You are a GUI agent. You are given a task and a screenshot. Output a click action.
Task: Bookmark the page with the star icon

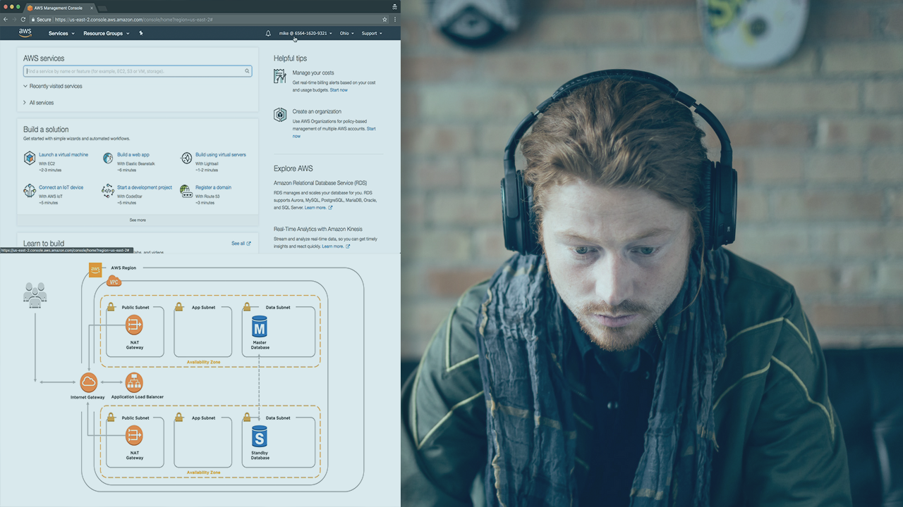[x=384, y=20]
